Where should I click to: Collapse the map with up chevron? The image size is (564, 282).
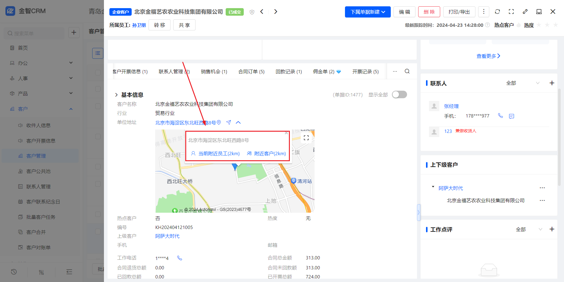pos(238,122)
